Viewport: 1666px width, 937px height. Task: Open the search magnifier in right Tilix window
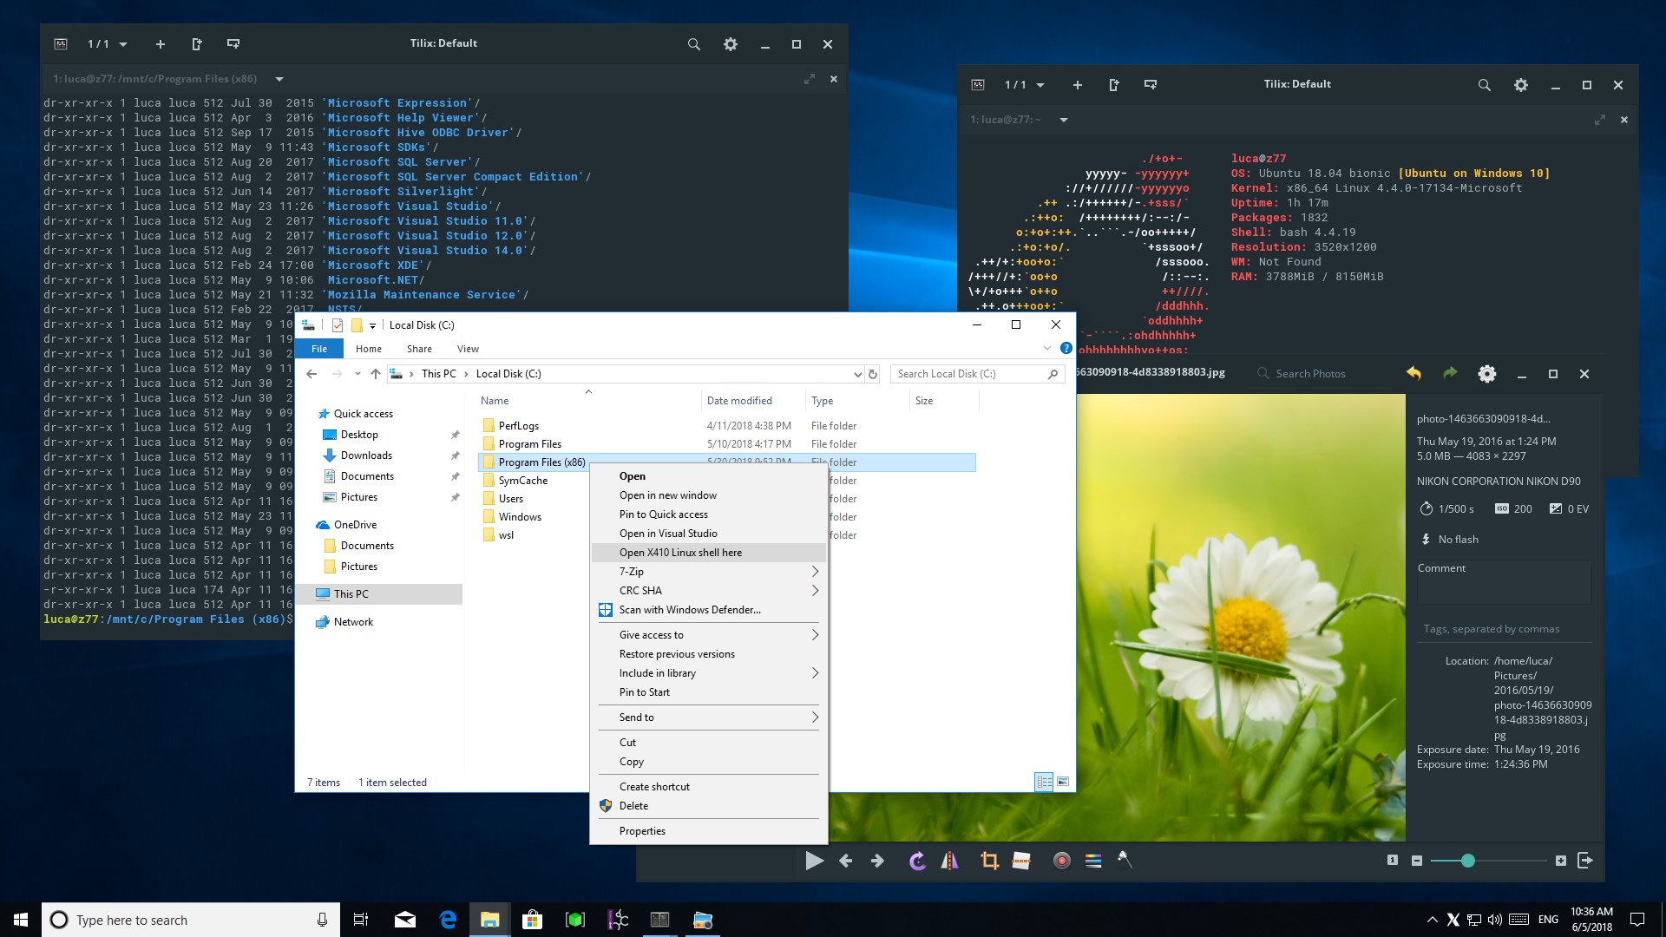tap(1484, 85)
